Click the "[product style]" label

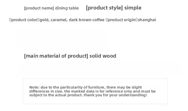pos(105,8)
